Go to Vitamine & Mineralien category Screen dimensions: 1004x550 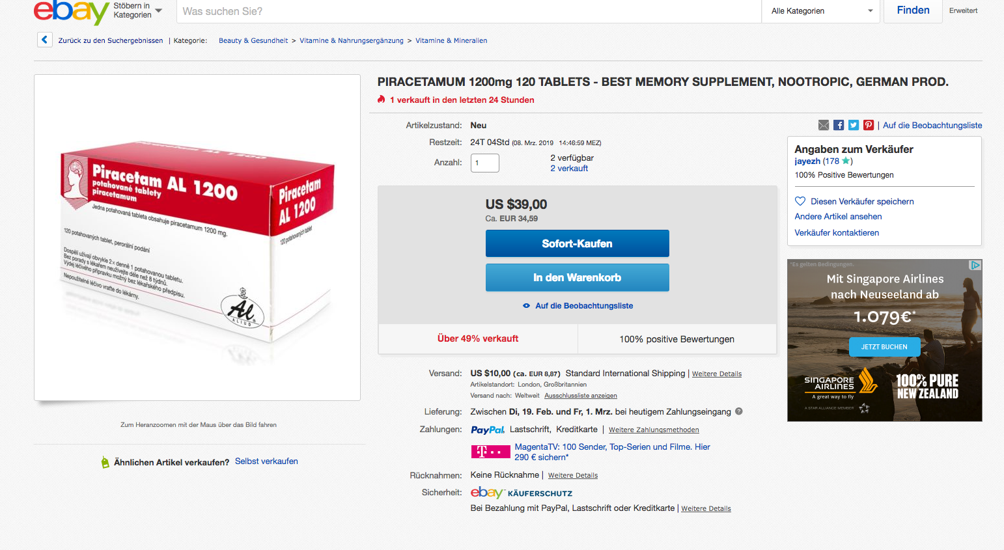[451, 40]
